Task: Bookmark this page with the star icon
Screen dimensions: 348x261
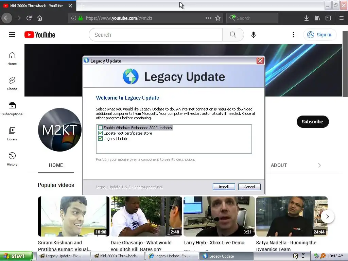Action: [x=218, y=18]
